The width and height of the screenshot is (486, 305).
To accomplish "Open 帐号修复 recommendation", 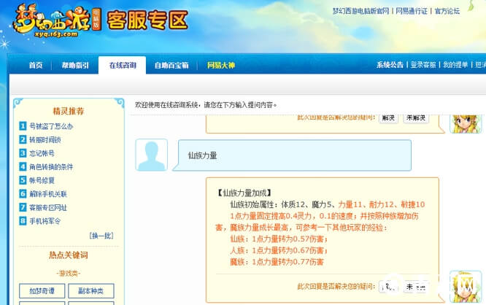I will tap(42, 180).
